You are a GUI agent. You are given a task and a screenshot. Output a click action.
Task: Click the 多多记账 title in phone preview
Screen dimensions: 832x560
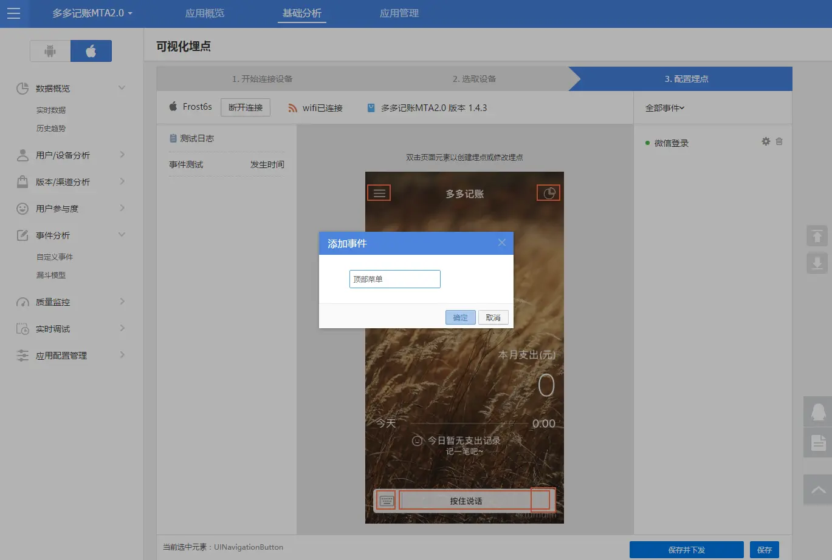(465, 194)
